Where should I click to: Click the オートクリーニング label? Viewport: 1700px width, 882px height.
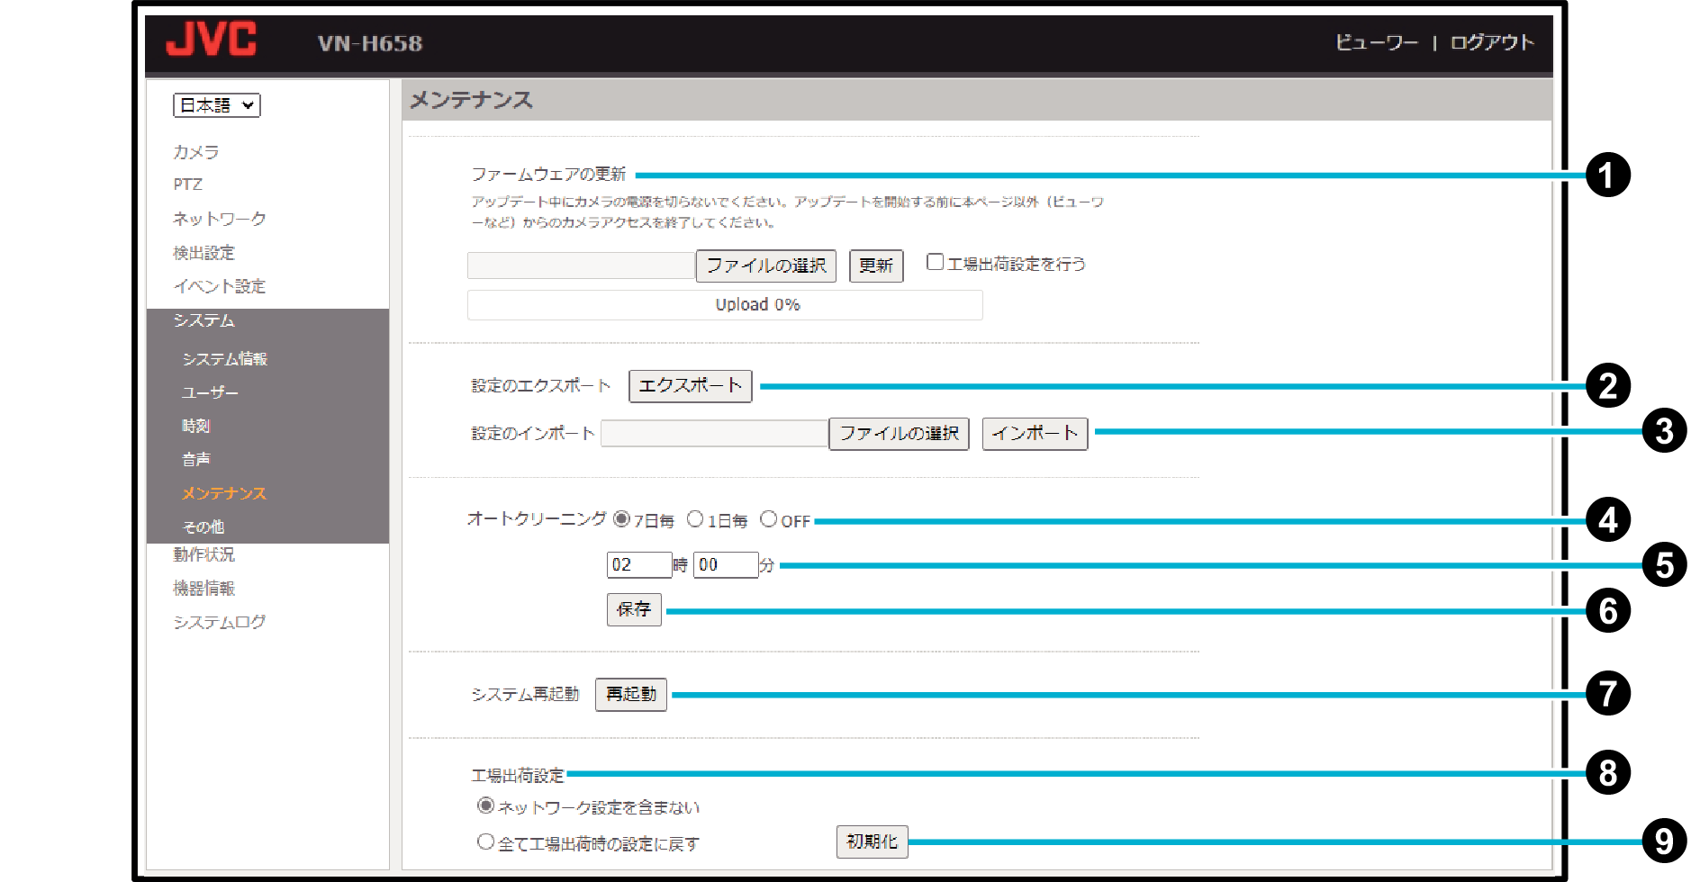[x=537, y=519]
